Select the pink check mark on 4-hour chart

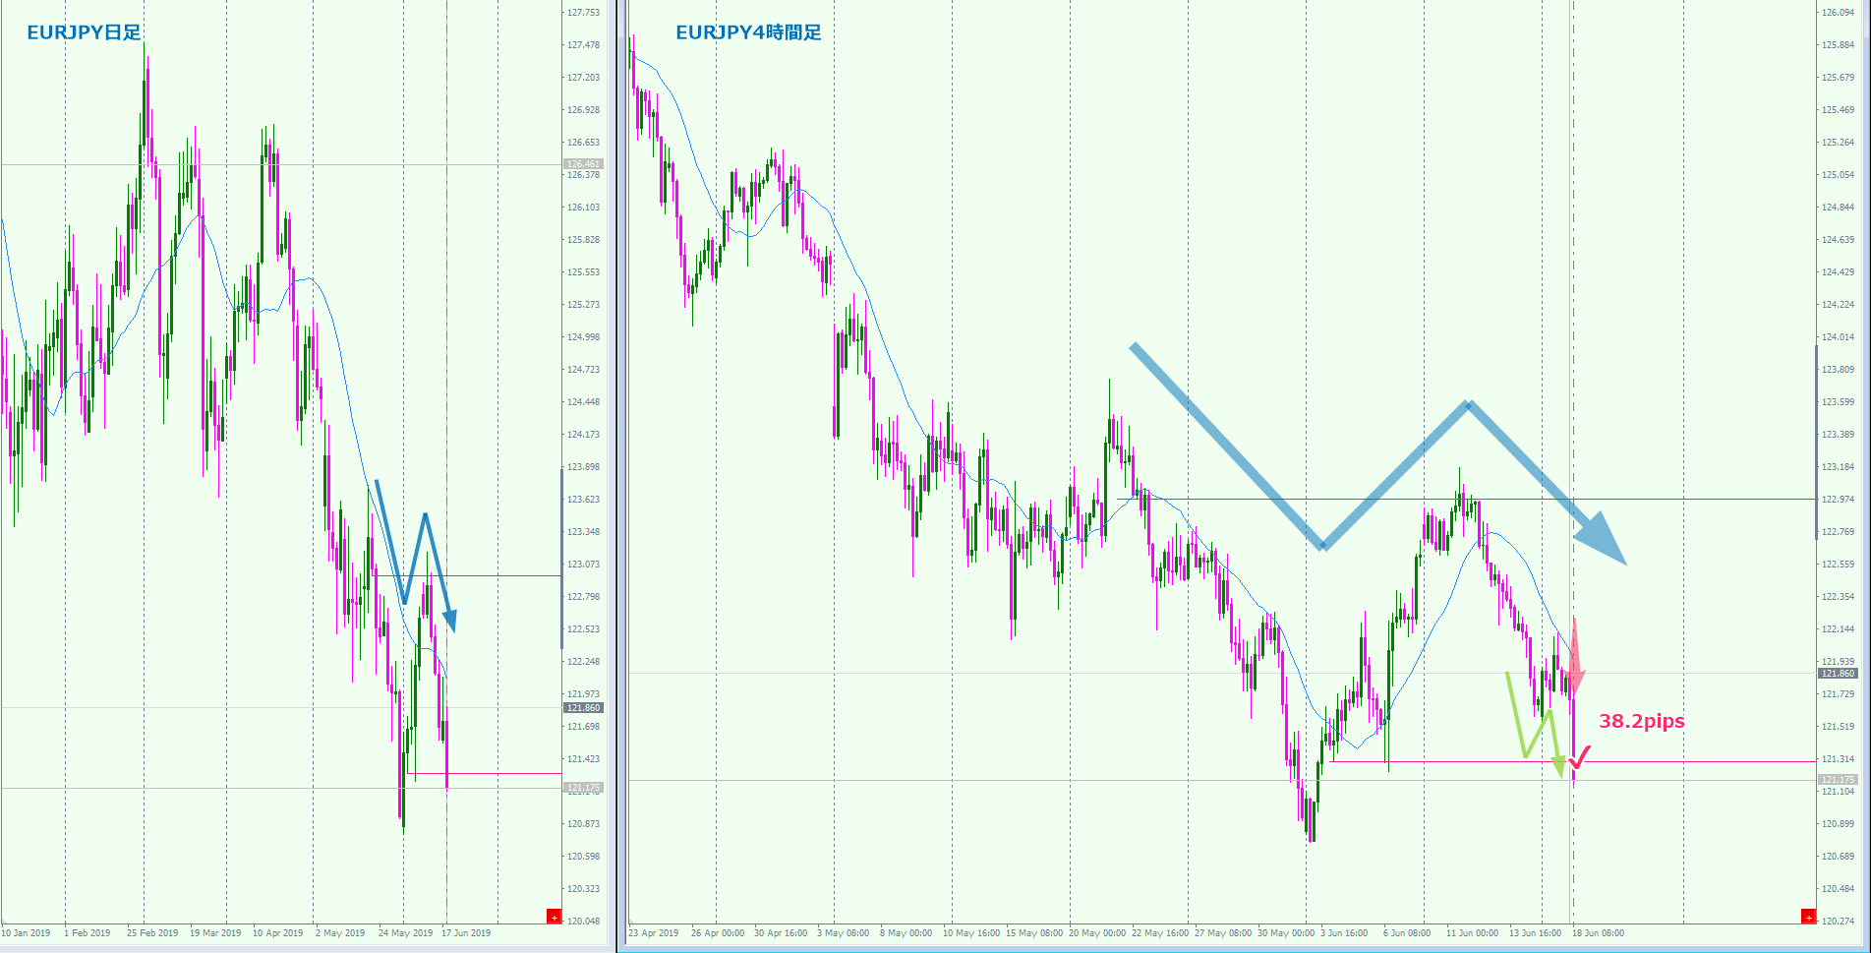click(1580, 757)
